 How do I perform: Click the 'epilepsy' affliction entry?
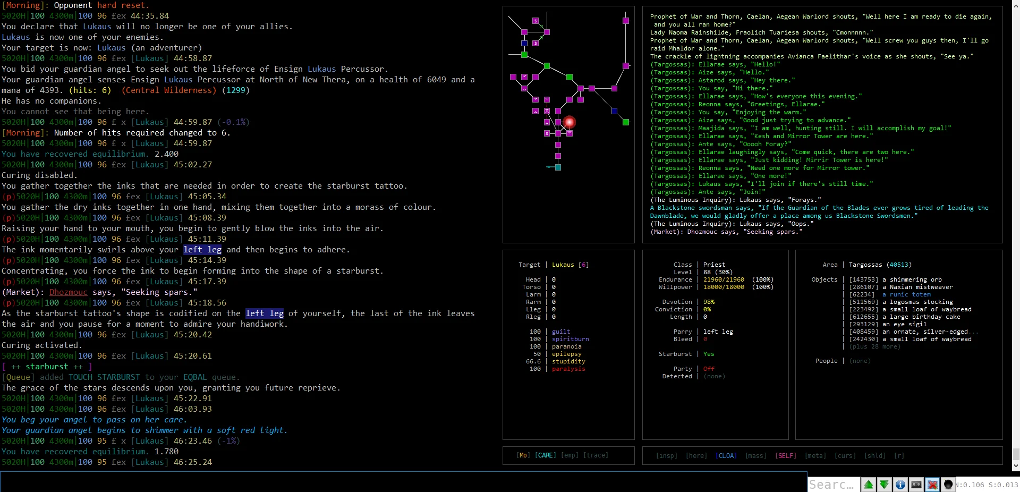click(x=566, y=354)
